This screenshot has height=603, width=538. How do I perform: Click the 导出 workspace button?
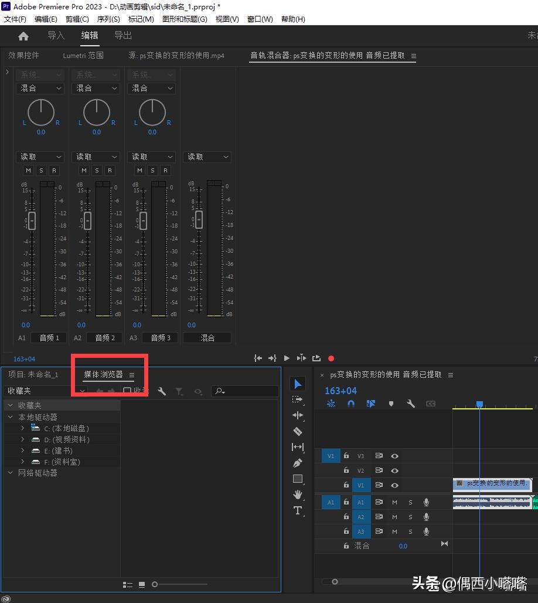[123, 35]
